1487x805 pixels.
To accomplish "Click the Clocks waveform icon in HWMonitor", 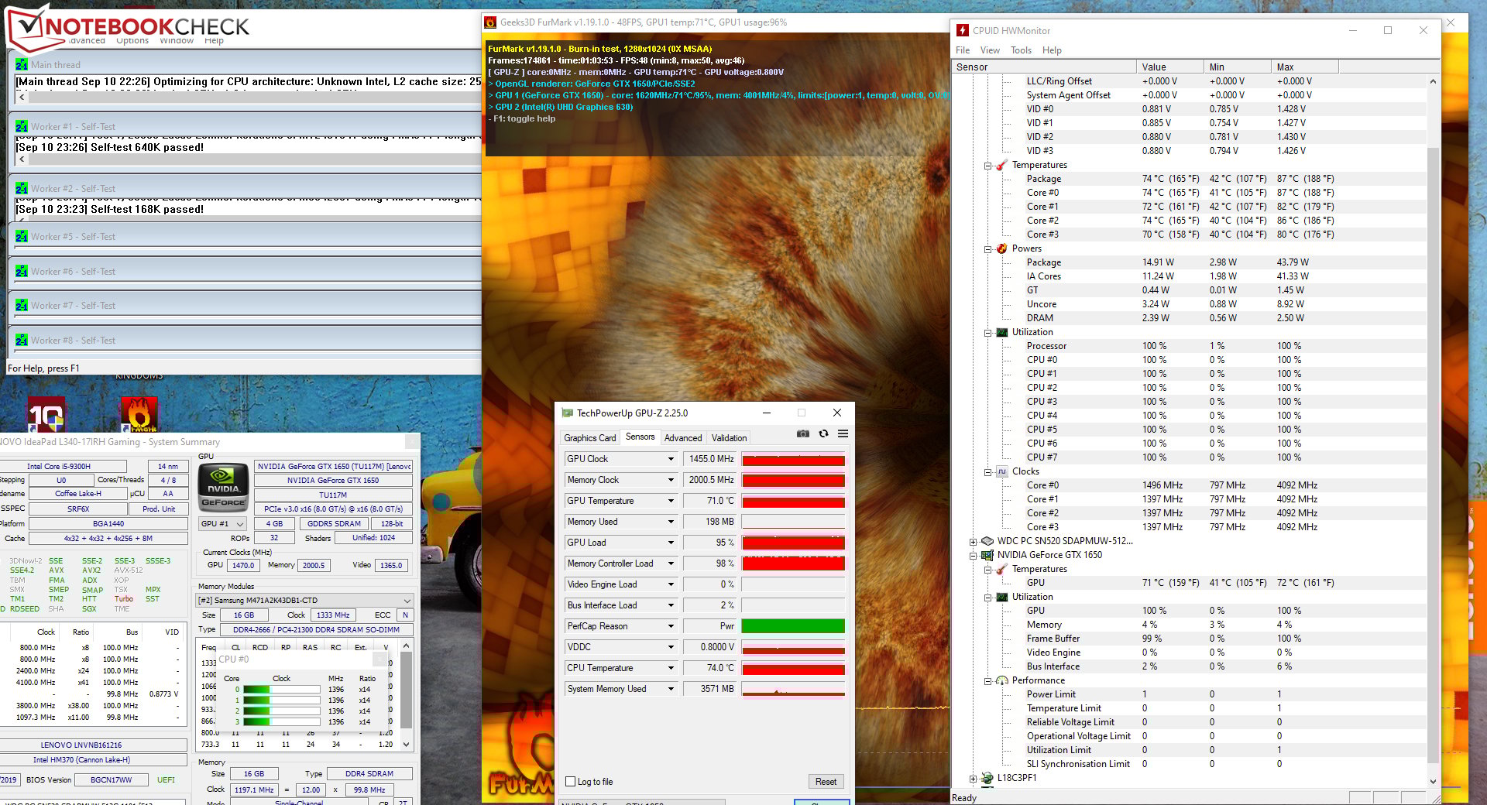I will pyautogui.click(x=1001, y=471).
